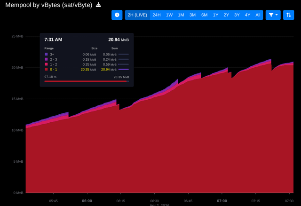Switch to the 24H timespan
The height and width of the screenshot is (206, 301).
pyautogui.click(x=157, y=15)
